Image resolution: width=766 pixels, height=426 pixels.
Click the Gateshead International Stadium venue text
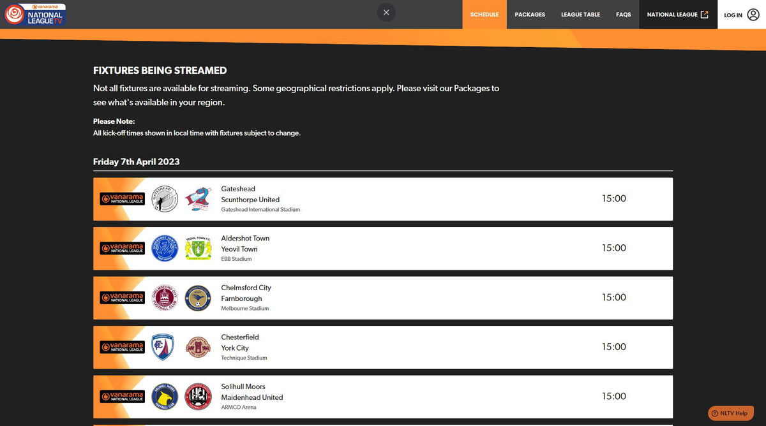(x=260, y=210)
